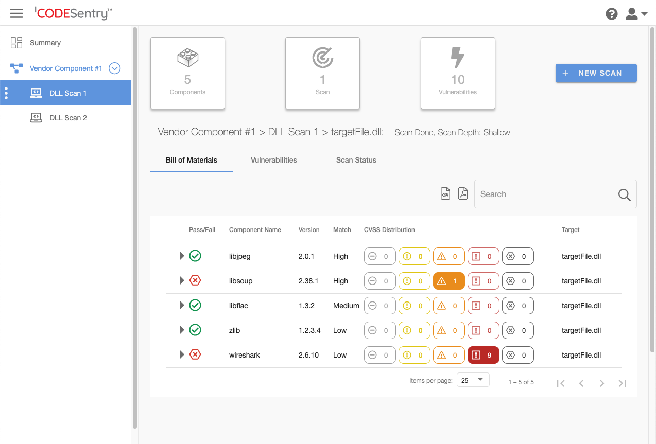Export the Bill of Materials as CSV

click(445, 193)
